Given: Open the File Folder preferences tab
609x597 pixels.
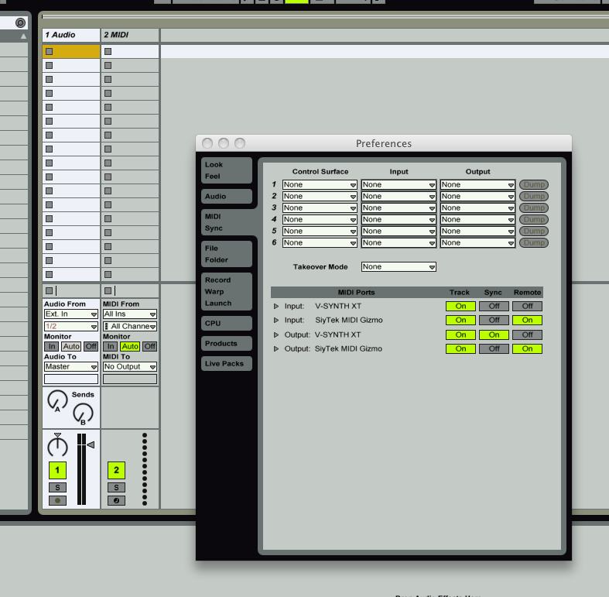Looking at the screenshot, I should click(x=227, y=254).
